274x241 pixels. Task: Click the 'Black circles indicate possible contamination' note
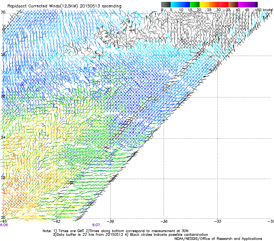click(x=169, y=235)
